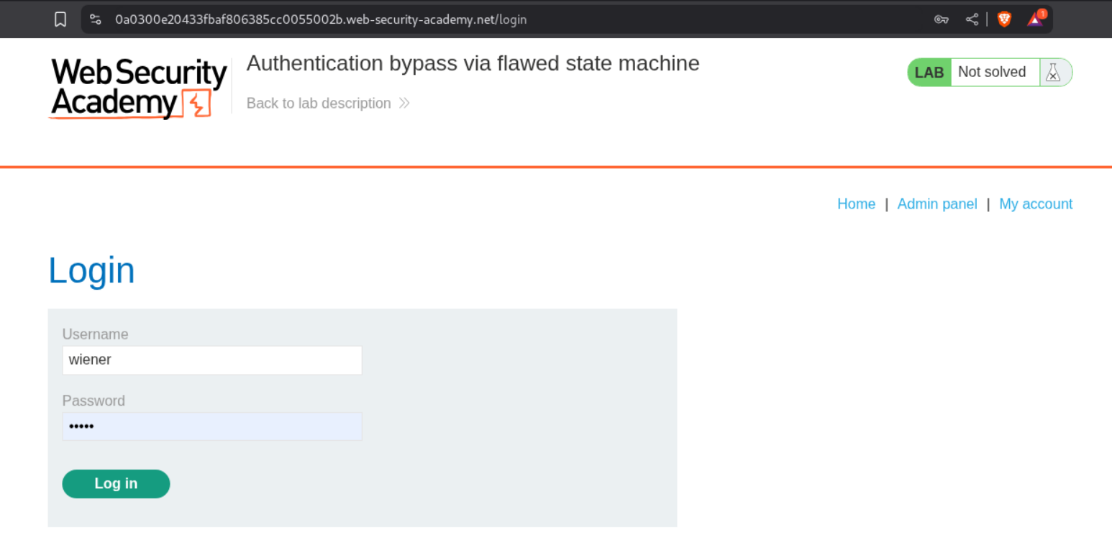Follow the Back to lab description link

[319, 104]
